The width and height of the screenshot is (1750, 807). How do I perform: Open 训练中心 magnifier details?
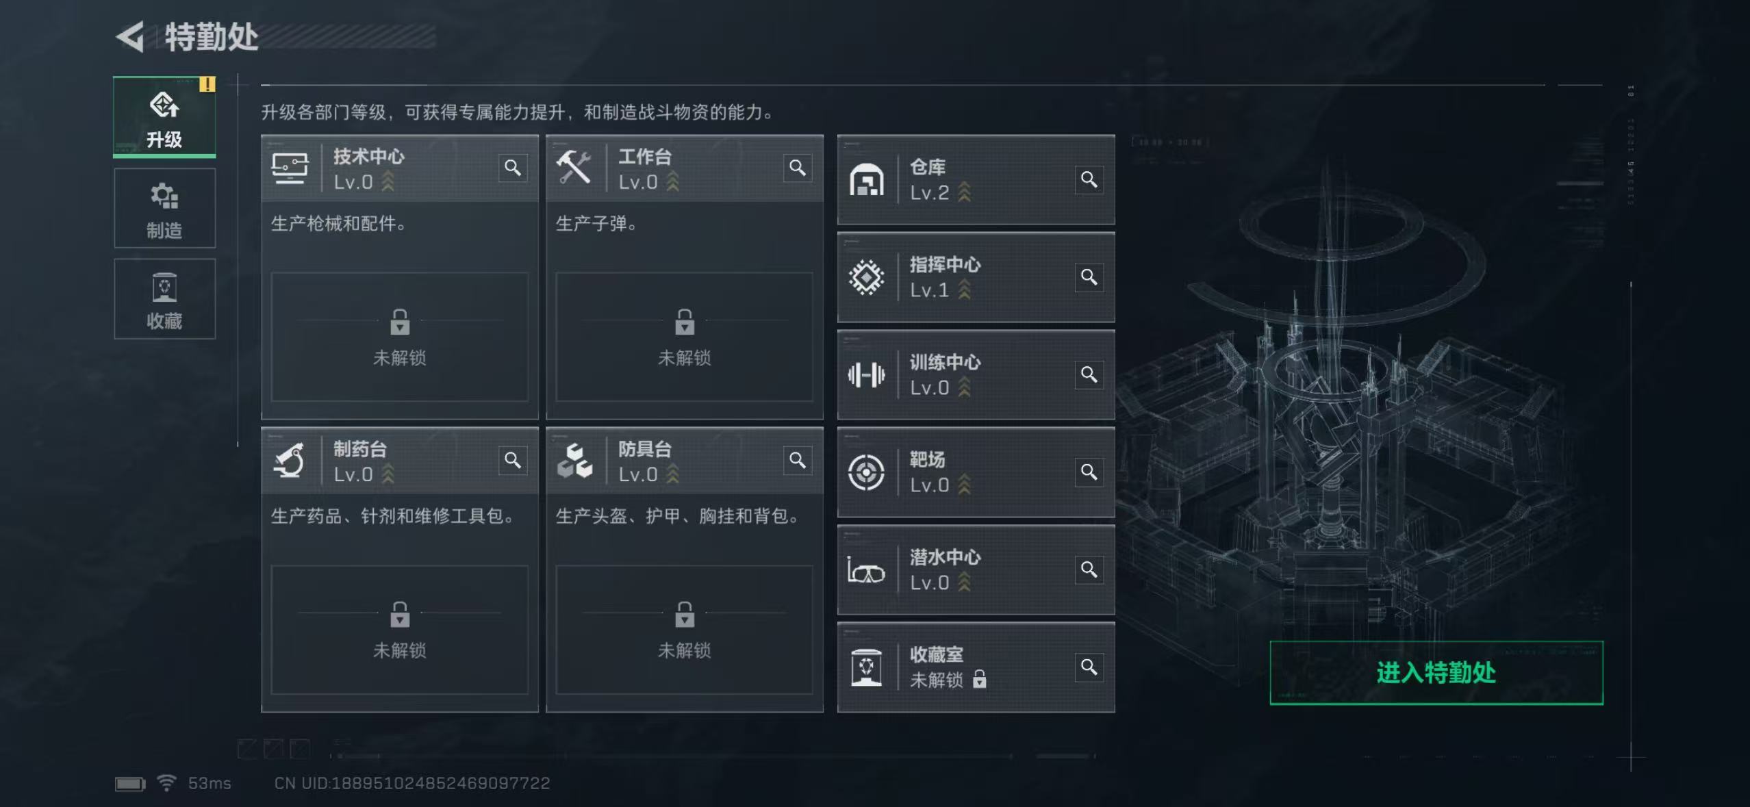point(1089,374)
